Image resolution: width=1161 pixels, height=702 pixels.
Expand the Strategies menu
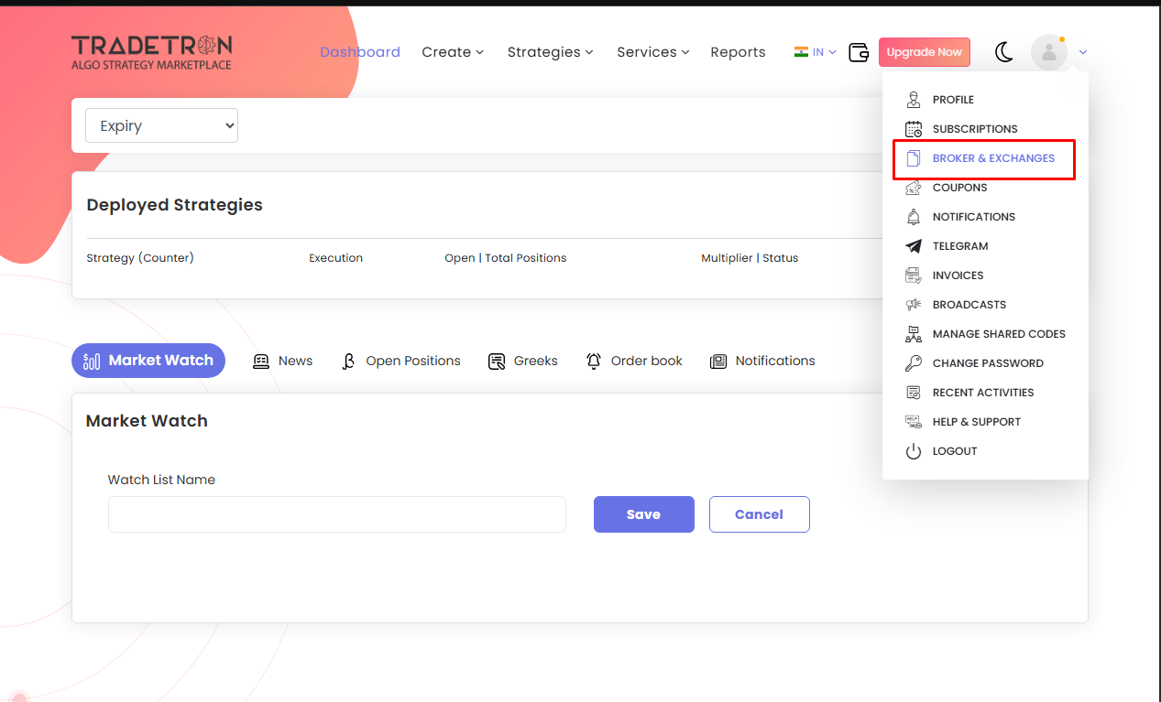point(550,52)
